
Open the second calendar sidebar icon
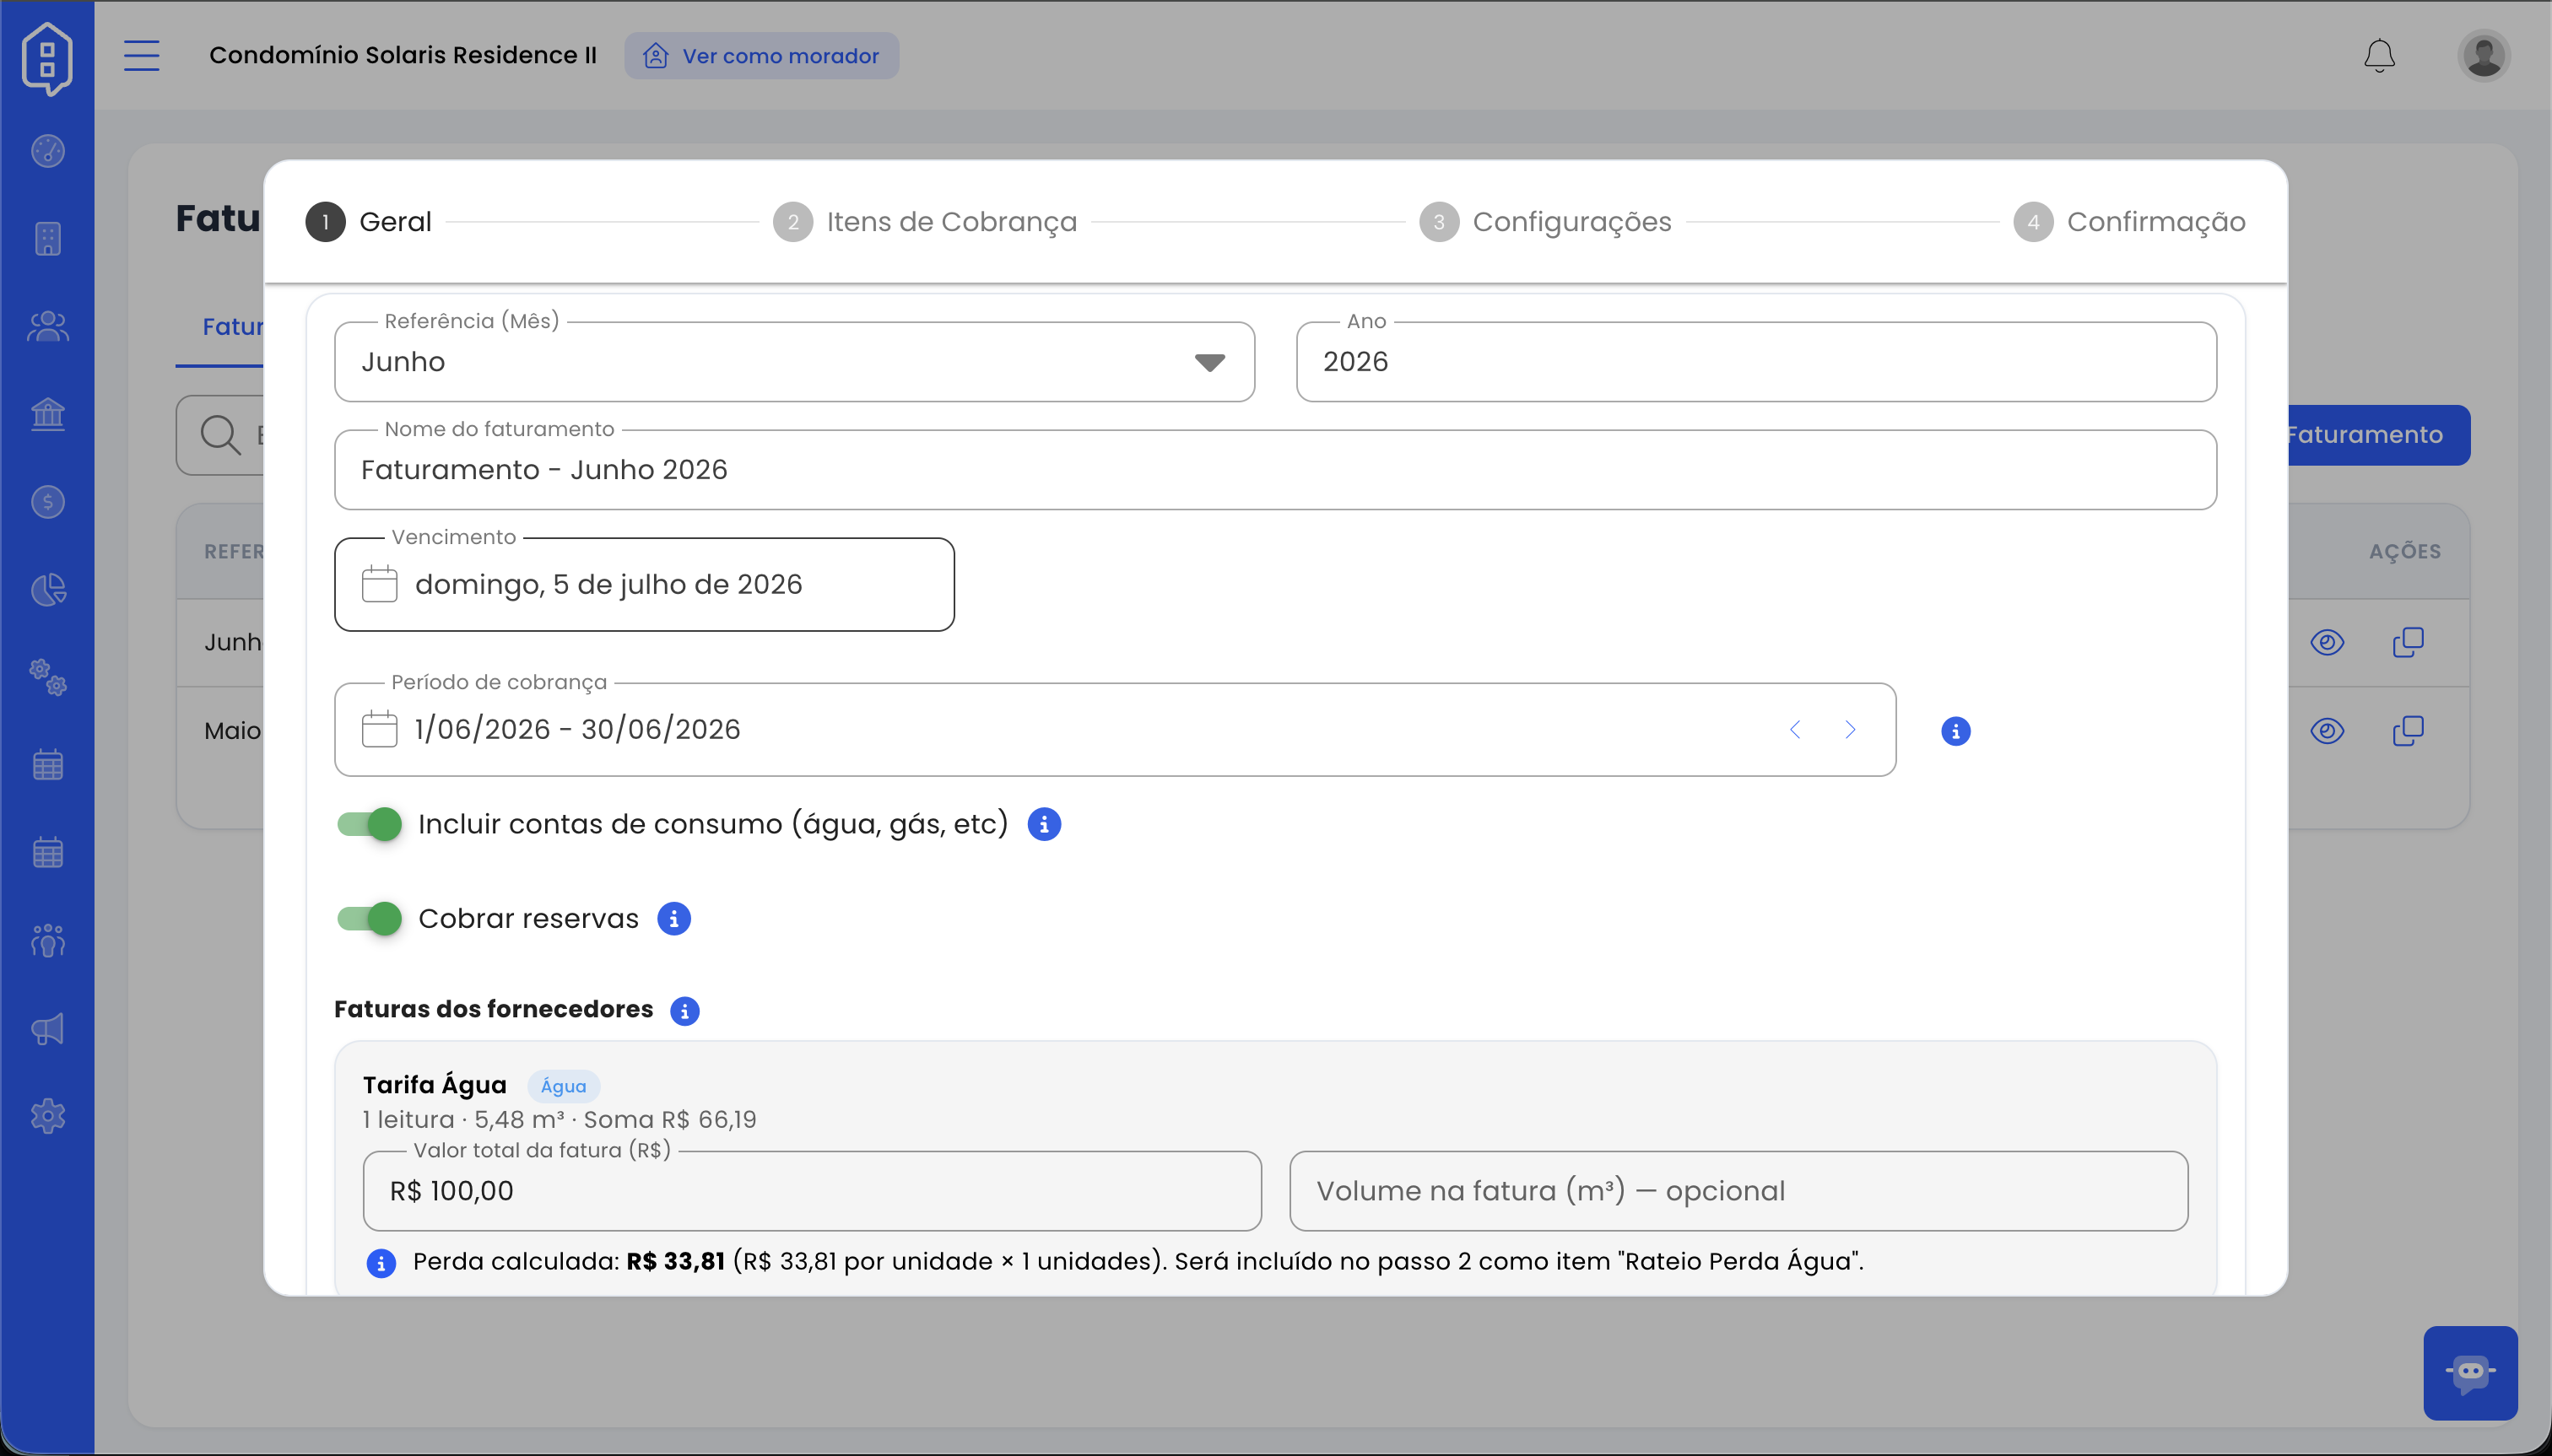[47, 852]
